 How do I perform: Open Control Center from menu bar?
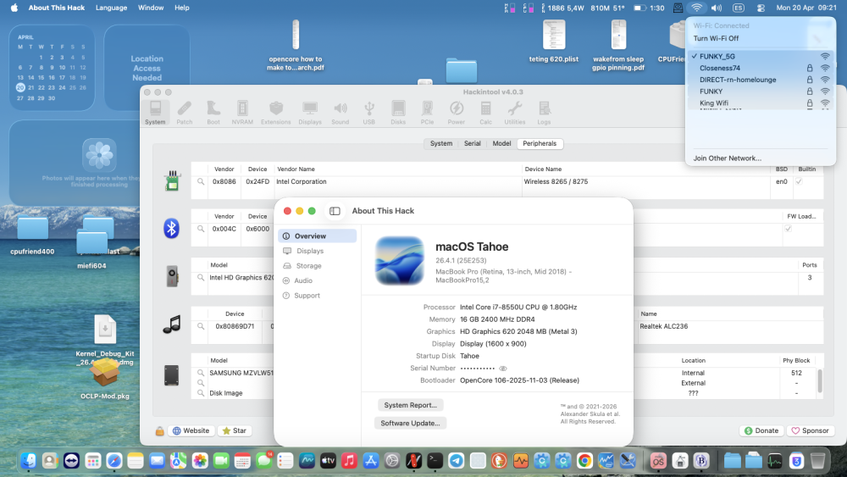point(761,8)
